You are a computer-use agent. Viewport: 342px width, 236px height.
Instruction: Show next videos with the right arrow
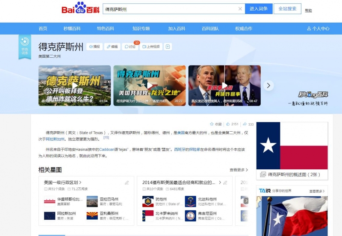point(268,86)
